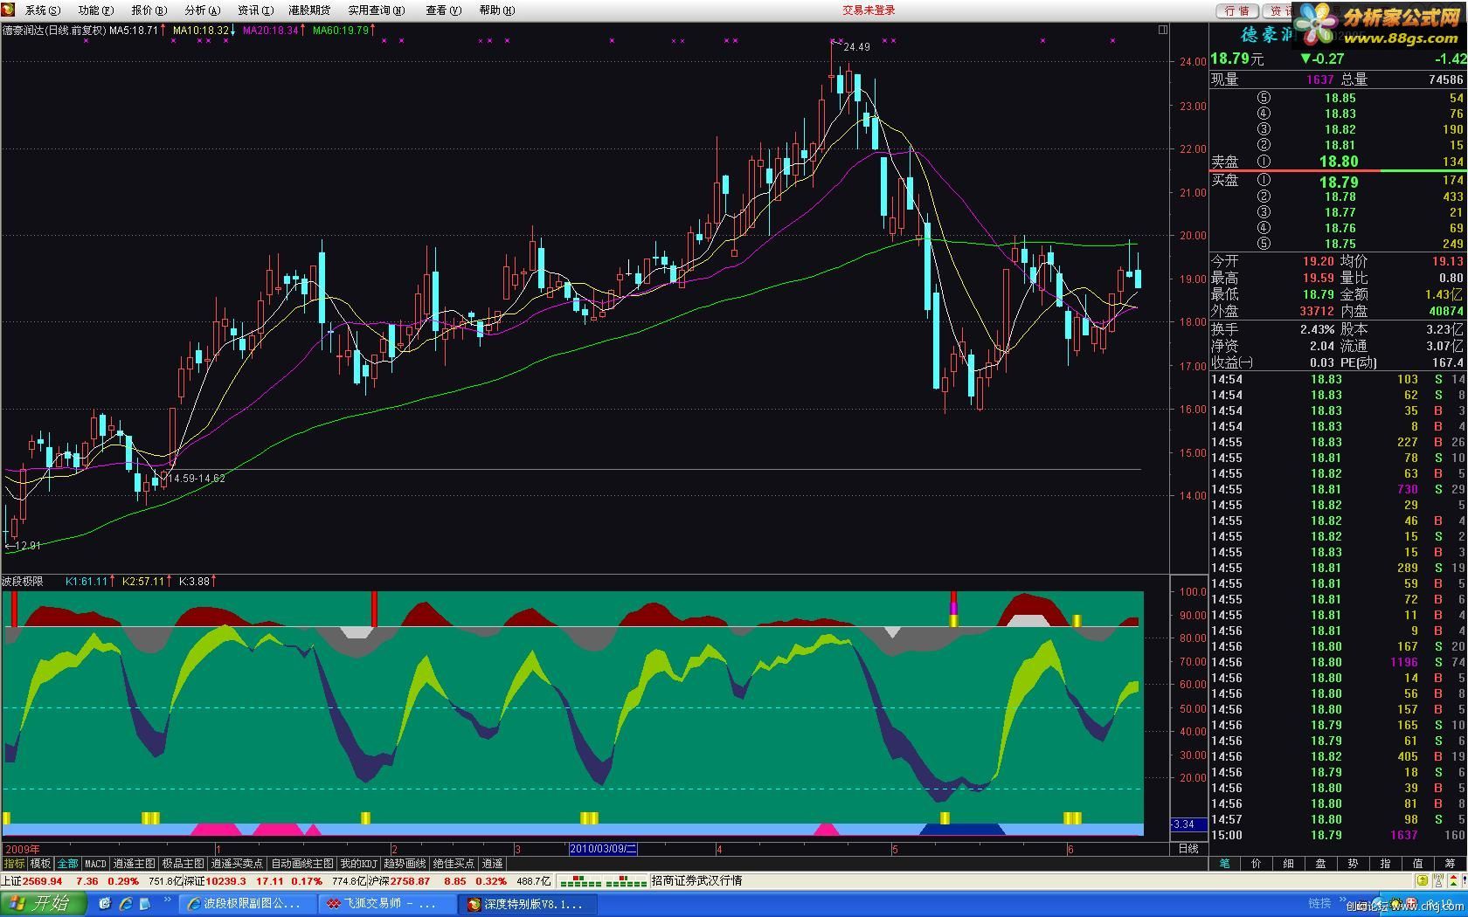Click the 交易未登录 login status
This screenshot has width=1468, height=917.
click(x=869, y=10)
